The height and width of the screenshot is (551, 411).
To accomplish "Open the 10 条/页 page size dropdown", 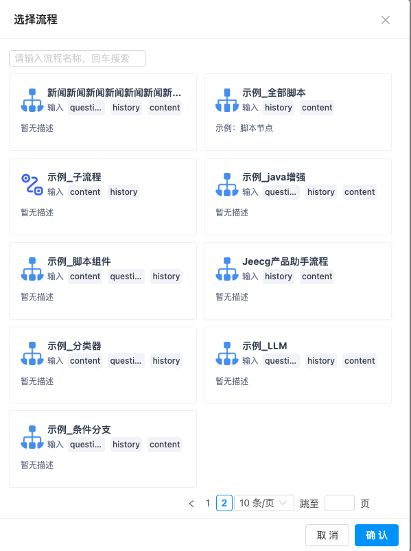I will 263,503.
